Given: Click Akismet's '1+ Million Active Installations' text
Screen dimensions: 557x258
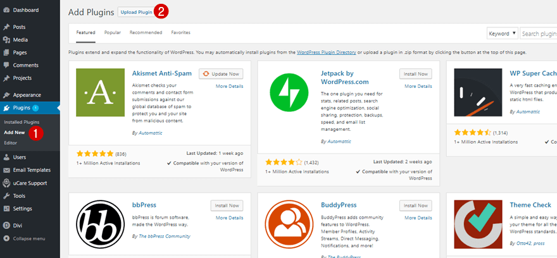Looking at the screenshot, I should pyautogui.click(x=108, y=163).
